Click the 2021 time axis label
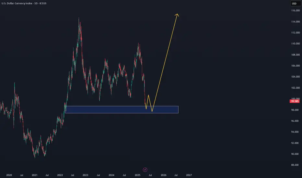Viewport: 302px width, 178px height. tap(34, 175)
